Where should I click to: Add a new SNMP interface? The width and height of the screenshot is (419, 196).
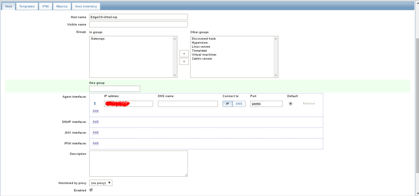coord(95,122)
